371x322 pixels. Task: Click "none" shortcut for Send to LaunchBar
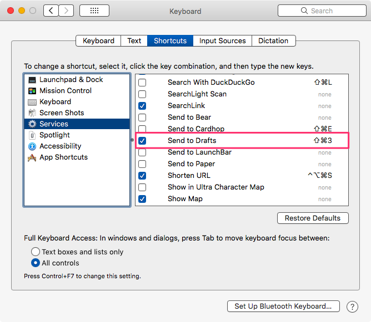(324, 153)
